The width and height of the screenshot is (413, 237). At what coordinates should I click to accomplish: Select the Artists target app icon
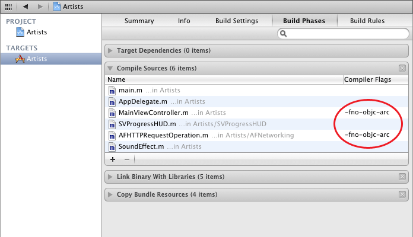(x=20, y=59)
